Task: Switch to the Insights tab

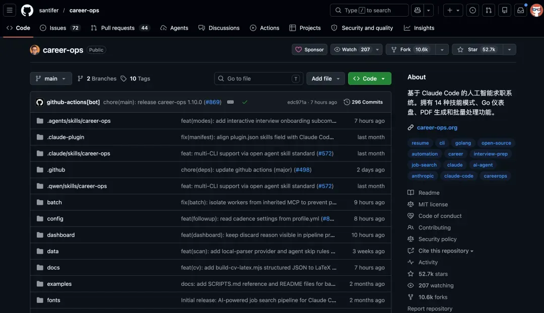Action: coord(419,28)
